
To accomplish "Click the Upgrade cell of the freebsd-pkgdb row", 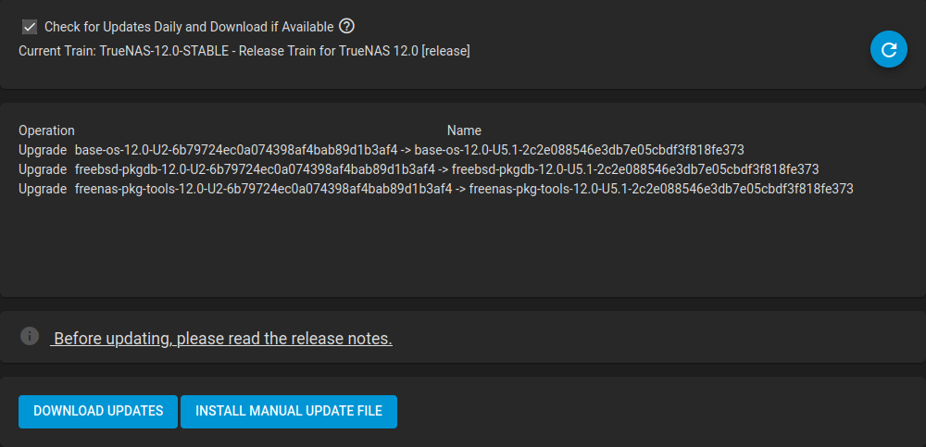I will [43, 169].
